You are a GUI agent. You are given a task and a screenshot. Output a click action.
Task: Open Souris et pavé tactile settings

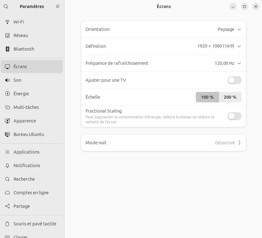35,224
